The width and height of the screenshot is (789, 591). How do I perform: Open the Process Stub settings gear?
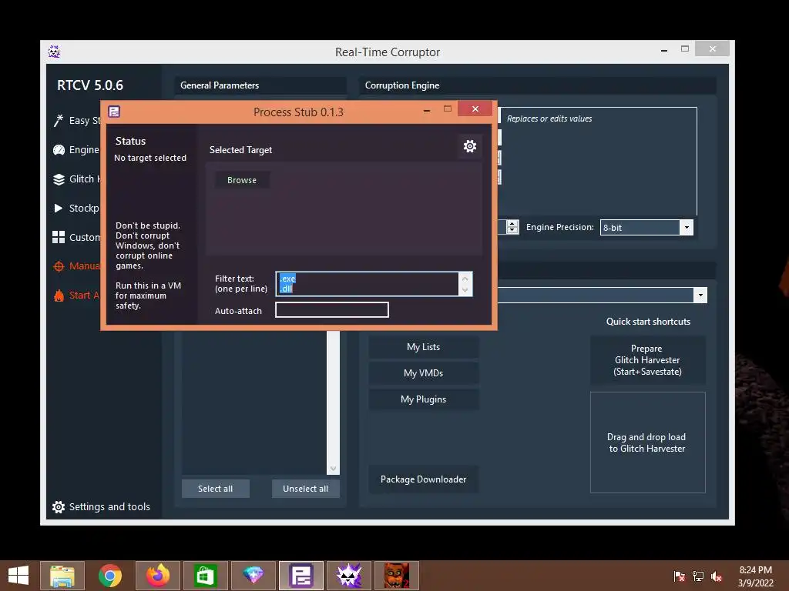[469, 146]
